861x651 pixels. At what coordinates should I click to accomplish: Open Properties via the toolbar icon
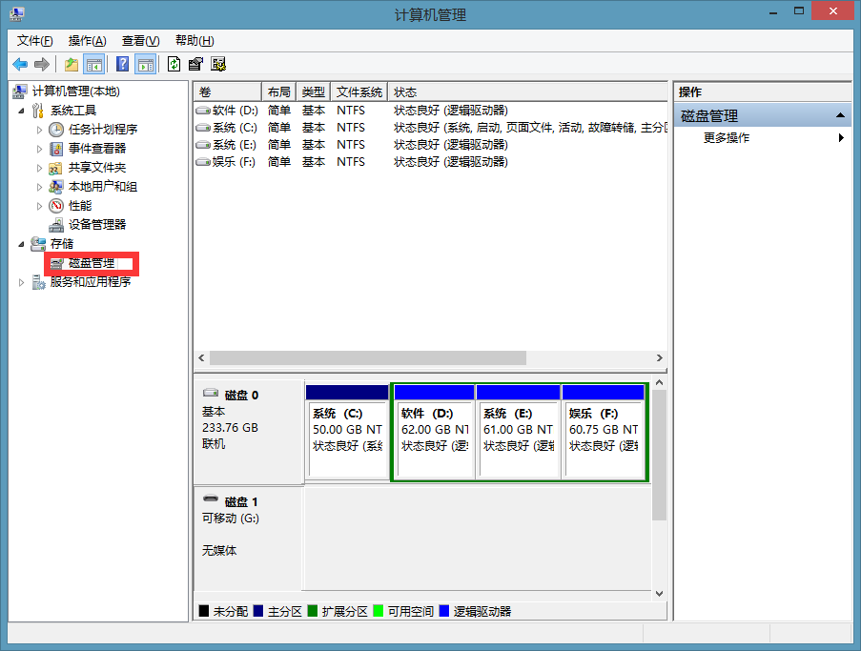(194, 63)
